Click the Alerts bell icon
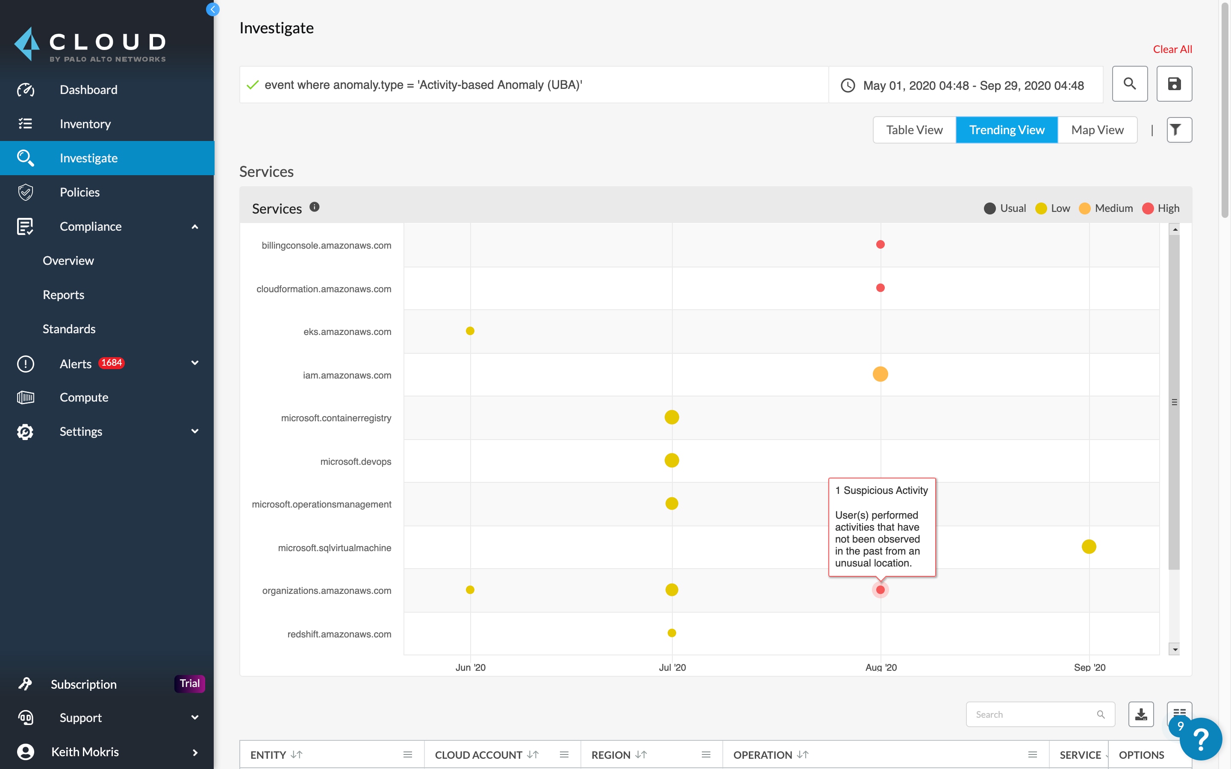Screen dimensions: 1231x769 26,363
